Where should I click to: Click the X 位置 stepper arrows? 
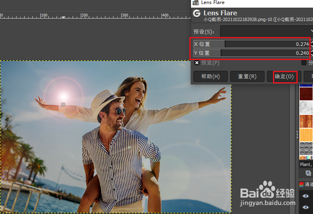[x=312, y=44]
